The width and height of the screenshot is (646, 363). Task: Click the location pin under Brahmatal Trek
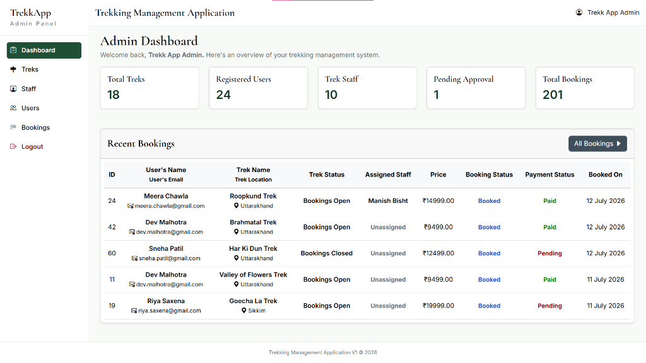237,232
